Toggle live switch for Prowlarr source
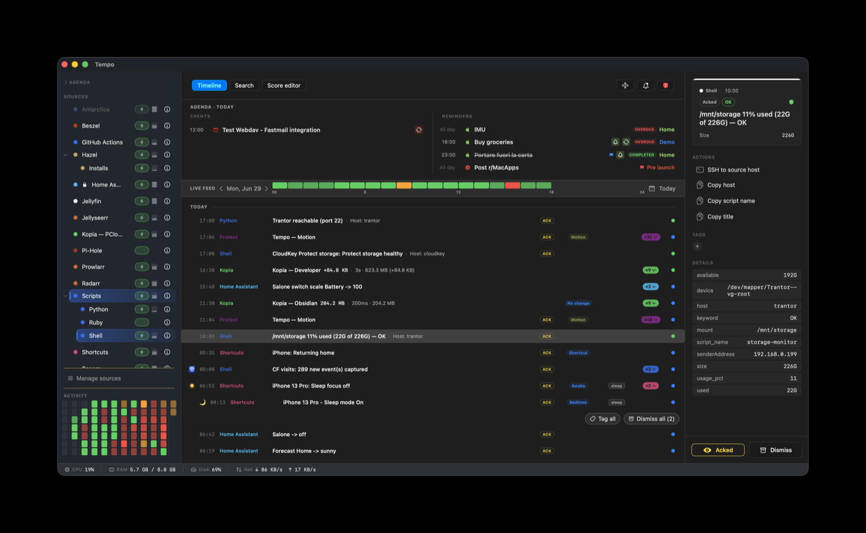 point(142,267)
